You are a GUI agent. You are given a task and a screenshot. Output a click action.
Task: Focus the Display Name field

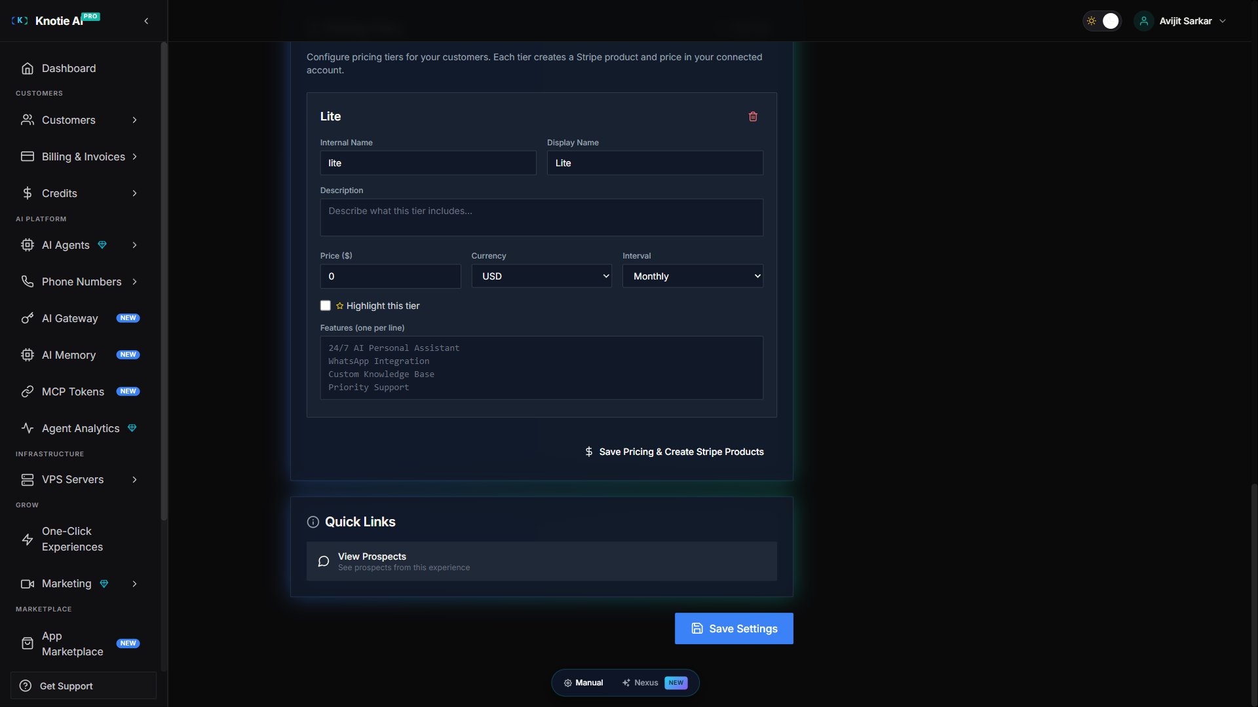point(655,163)
